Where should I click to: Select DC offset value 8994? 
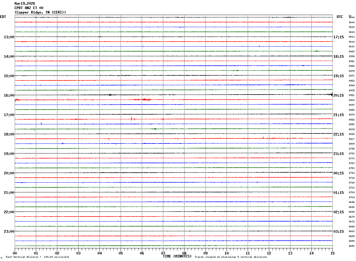[x=352, y=57]
